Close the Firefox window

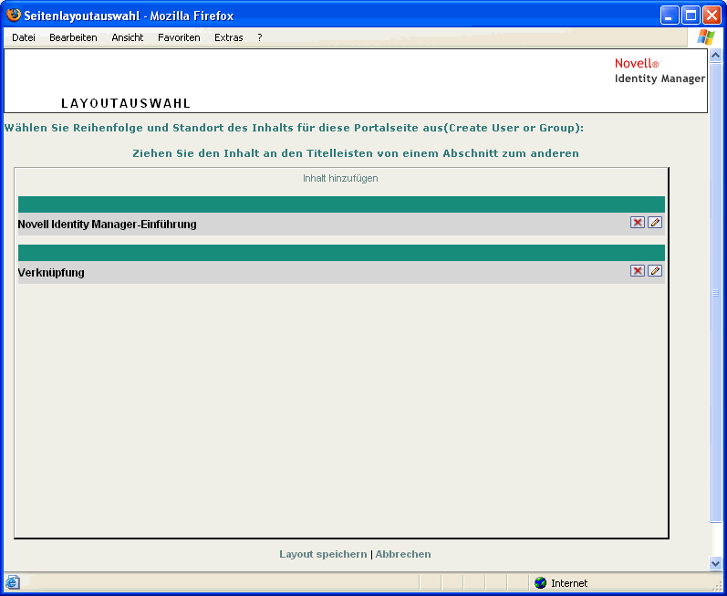click(x=711, y=16)
